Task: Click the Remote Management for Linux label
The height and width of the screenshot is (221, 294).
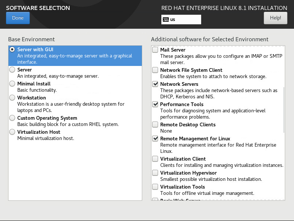Action: (195, 139)
